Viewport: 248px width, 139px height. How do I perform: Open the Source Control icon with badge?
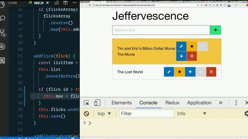point(3,32)
